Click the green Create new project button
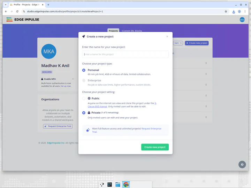The height and width of the screenshot is (188, 251). pos(155,147)
